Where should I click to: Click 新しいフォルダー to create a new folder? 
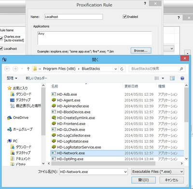point(37,78)
